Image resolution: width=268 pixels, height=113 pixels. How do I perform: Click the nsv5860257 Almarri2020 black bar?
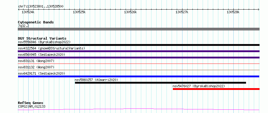point(160,83)
